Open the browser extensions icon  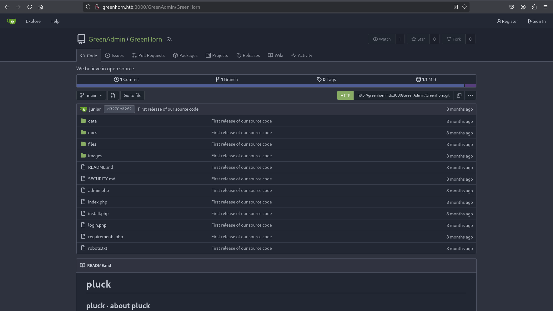(534, 7)
